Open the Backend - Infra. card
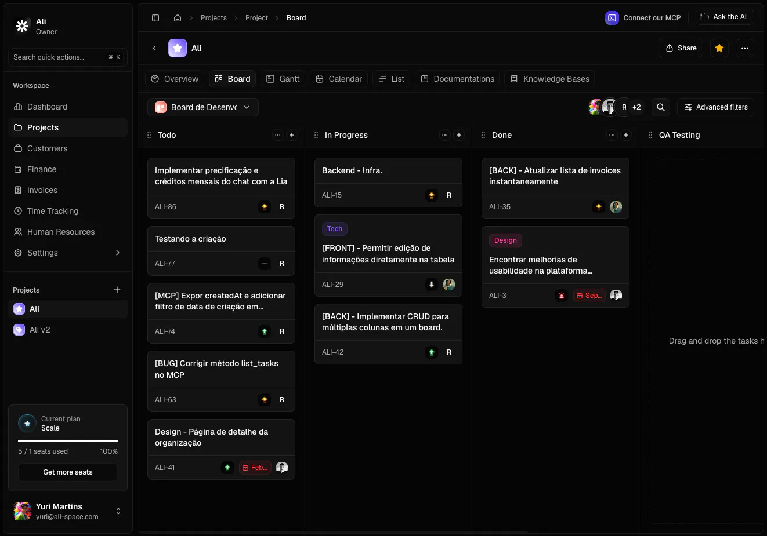The image size is (767, 536). point(388,183)
